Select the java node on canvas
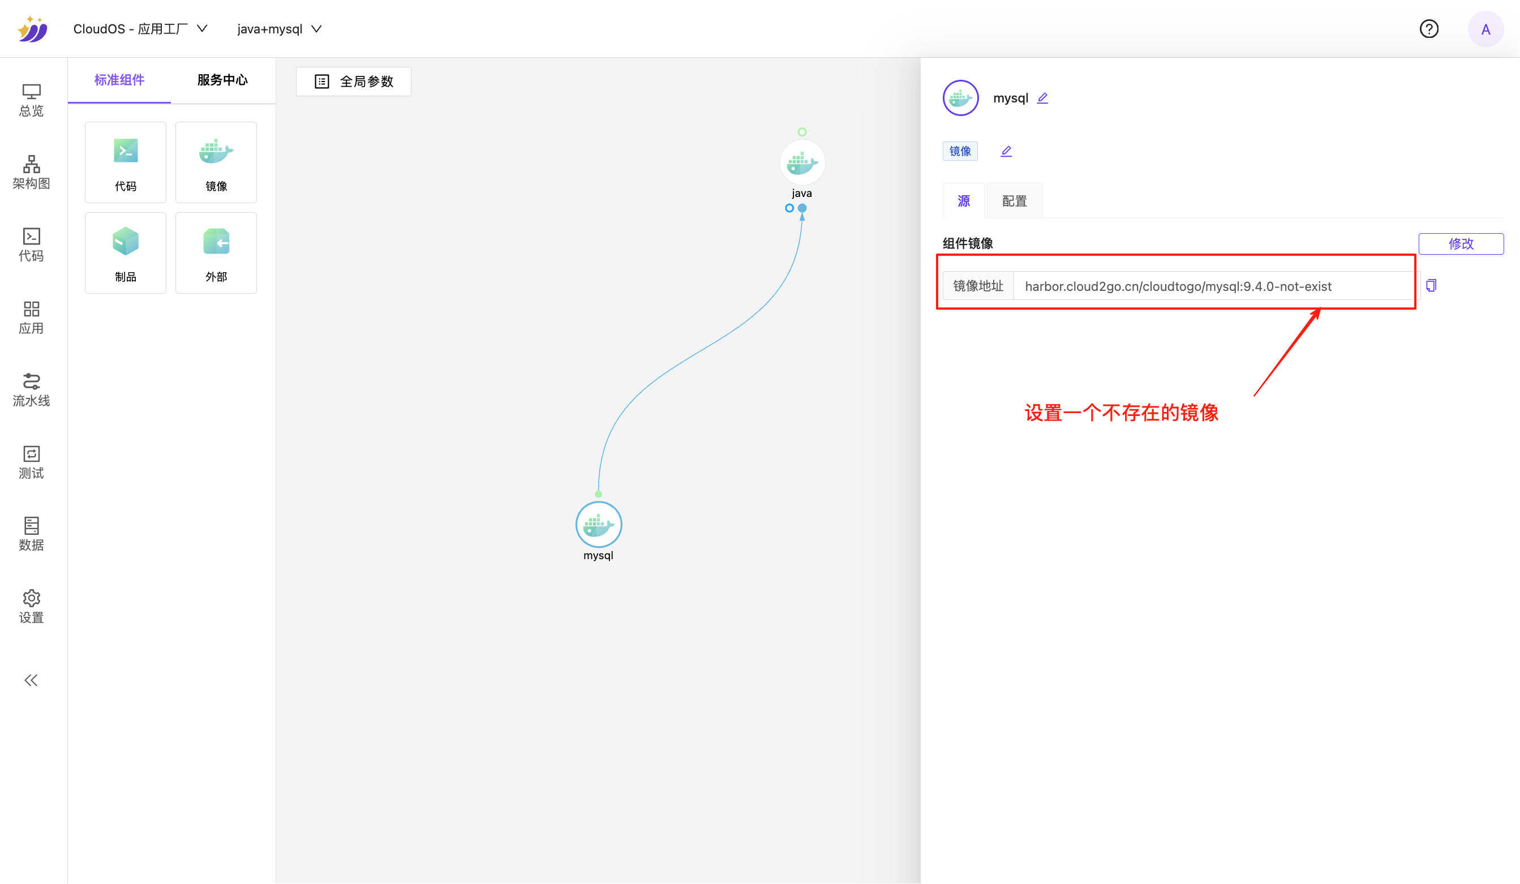Viewport: 1520px width, 884px height. point(802,162)
